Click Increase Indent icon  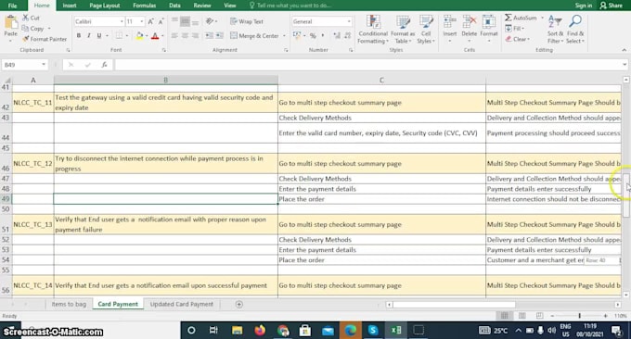[220, 36]
